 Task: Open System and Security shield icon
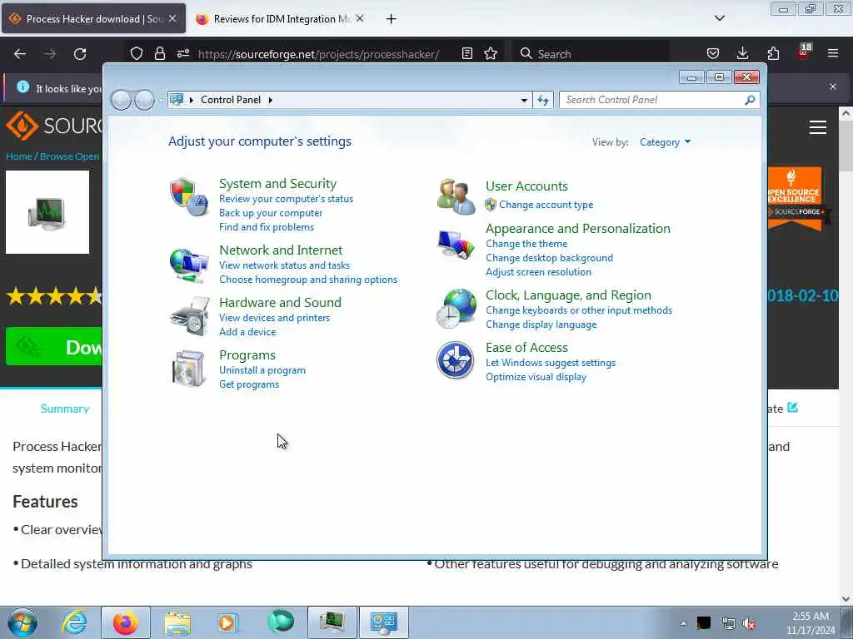[x=189, y=196]
